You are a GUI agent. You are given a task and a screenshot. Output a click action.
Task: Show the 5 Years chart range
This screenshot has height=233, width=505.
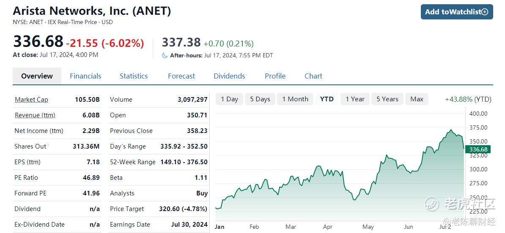pos(387,99)
